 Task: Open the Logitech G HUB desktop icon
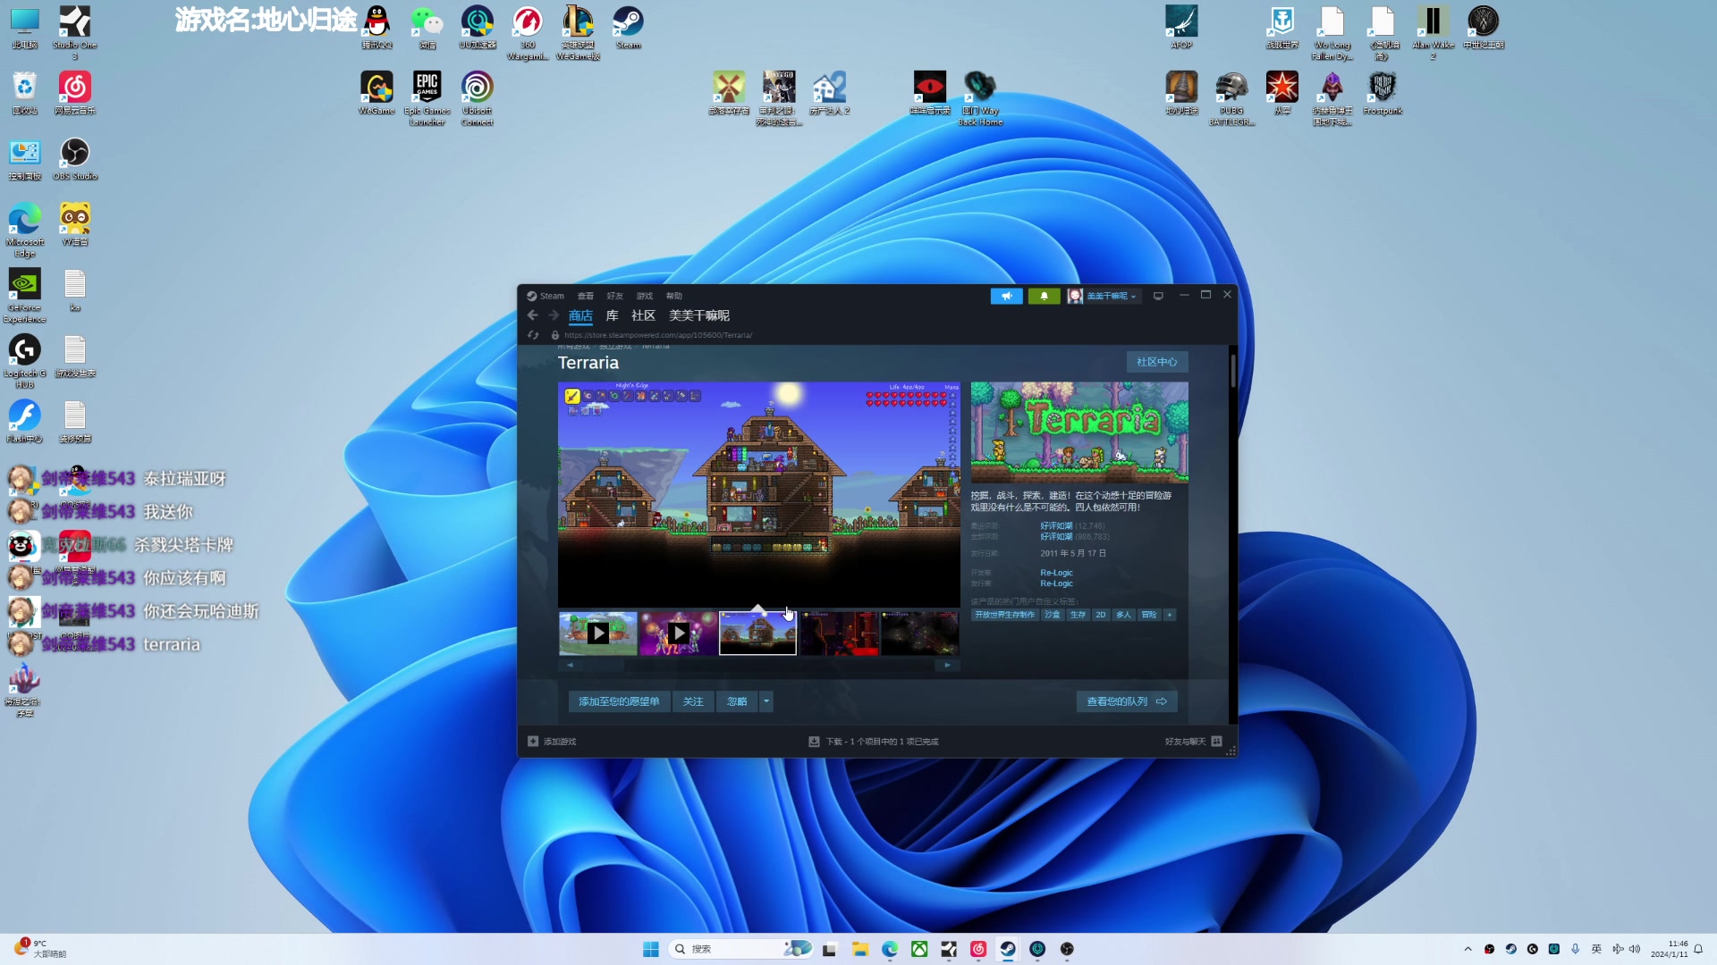point(25,361)
